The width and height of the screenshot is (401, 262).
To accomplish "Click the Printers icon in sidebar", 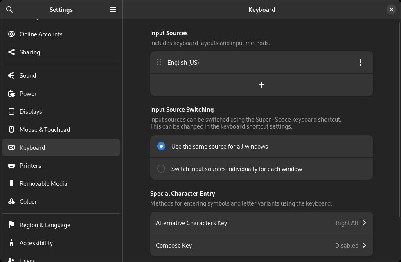I will tap(11, 166).
